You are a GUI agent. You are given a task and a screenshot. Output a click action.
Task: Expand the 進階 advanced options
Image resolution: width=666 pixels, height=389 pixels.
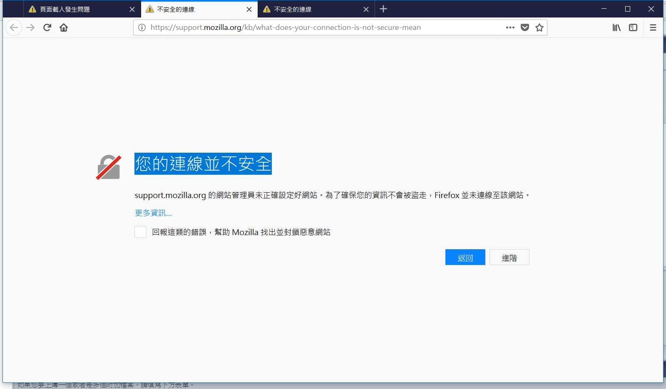509,258
